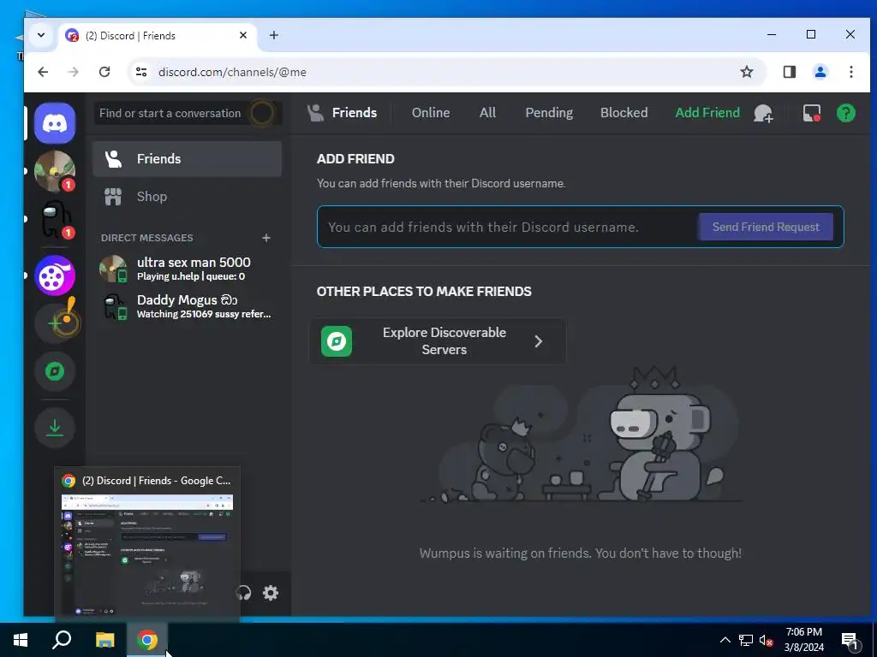Open the Among Us crewmate server icon

[x=55, y=220]
